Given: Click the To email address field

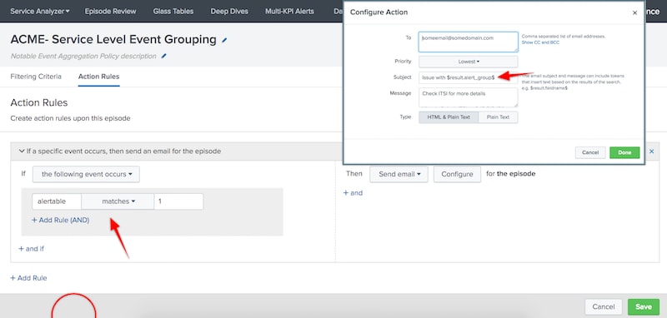Looking at the screenshot, I should (x=469, y=42).
